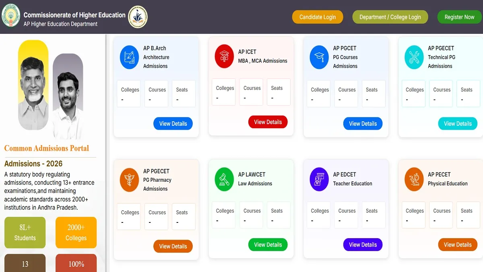This screenshot has width=483, height=272.
Task: Click the Andhra Pradesh government emblem logo
Action: (x=11, y=16)
